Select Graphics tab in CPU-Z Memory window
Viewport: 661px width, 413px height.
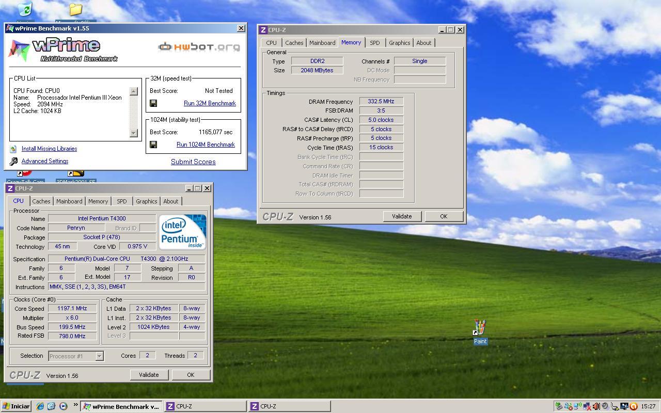tap(400, 43)
